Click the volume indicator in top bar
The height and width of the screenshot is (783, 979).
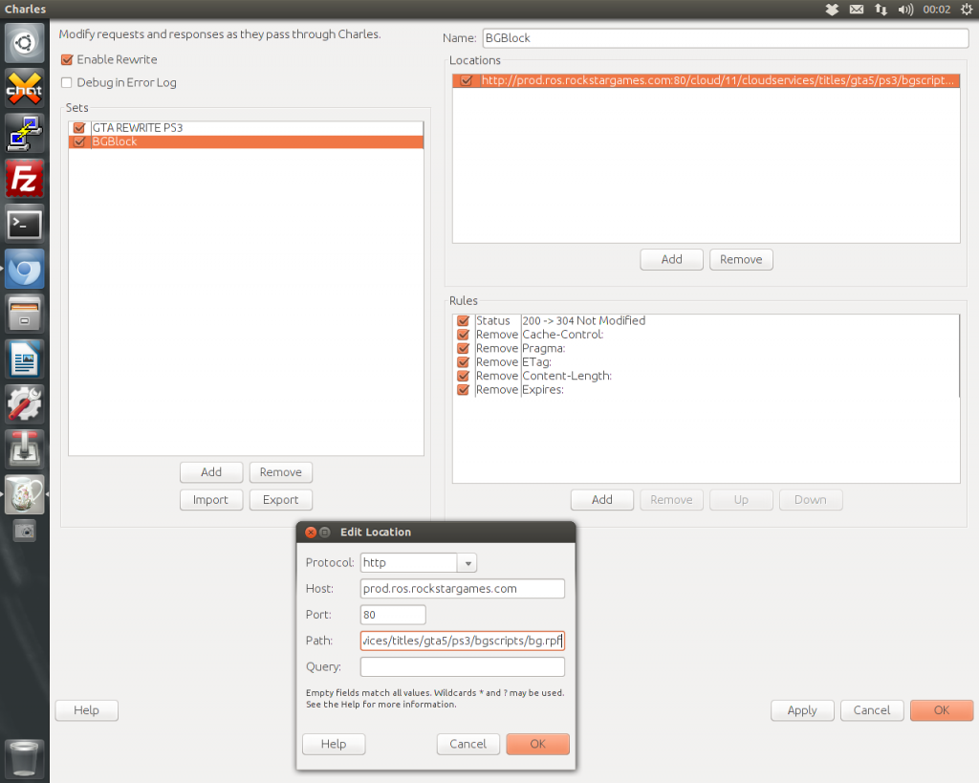[x=905, y=10]
